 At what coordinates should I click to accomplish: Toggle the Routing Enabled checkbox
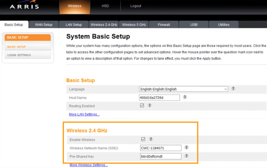click(142, 106)
